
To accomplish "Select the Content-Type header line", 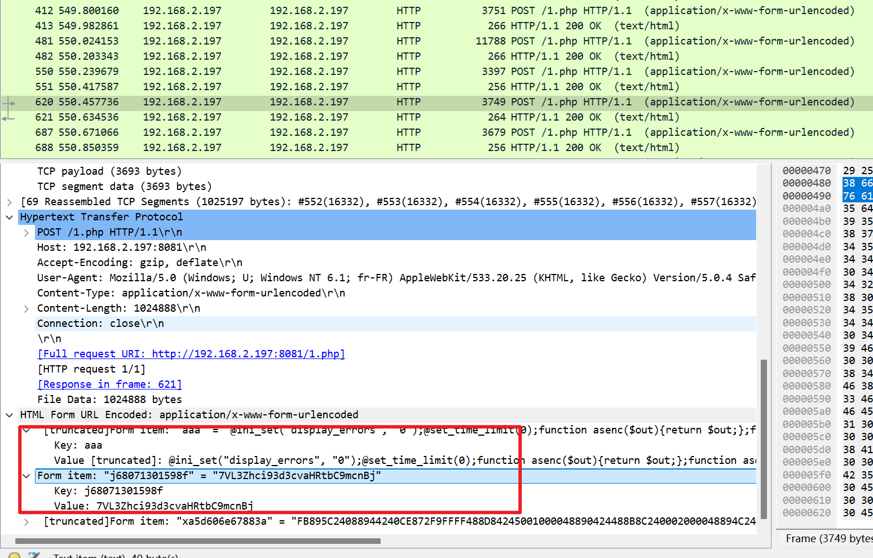I will pyautogui.click(x=191, y=293).
